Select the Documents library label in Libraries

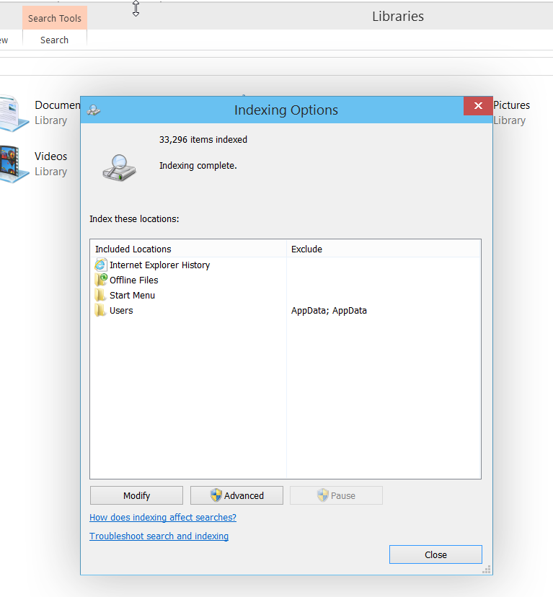[58, 105]
